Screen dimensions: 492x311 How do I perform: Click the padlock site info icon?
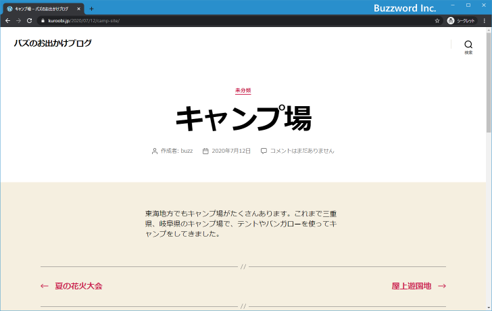(x=43, y=21)
